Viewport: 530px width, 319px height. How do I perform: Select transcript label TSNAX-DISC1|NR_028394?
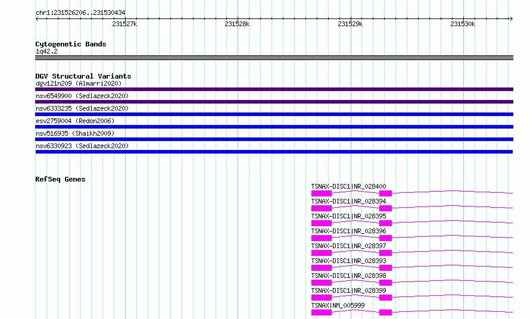pos(348,201)
